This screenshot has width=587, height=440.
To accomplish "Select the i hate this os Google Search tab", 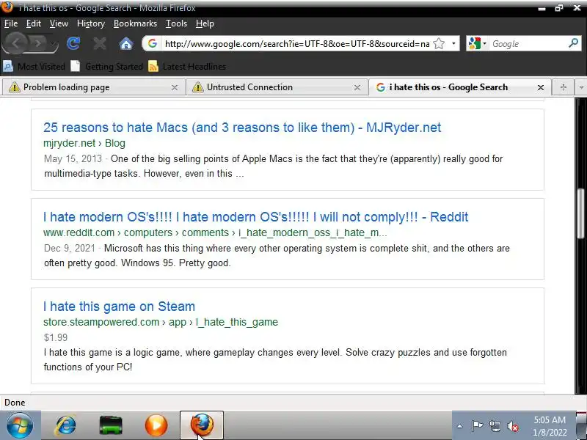I will click(x=460, y=87).
